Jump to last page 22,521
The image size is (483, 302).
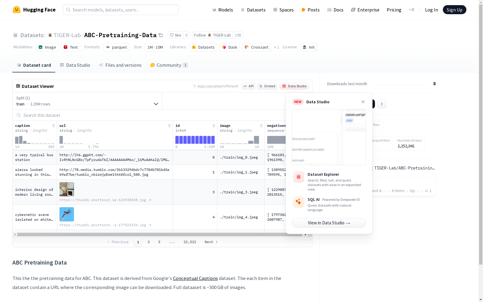(x=190, y=242)
